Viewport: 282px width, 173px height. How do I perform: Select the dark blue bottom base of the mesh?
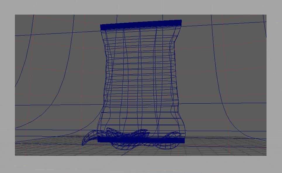click(x=142, y=140)
